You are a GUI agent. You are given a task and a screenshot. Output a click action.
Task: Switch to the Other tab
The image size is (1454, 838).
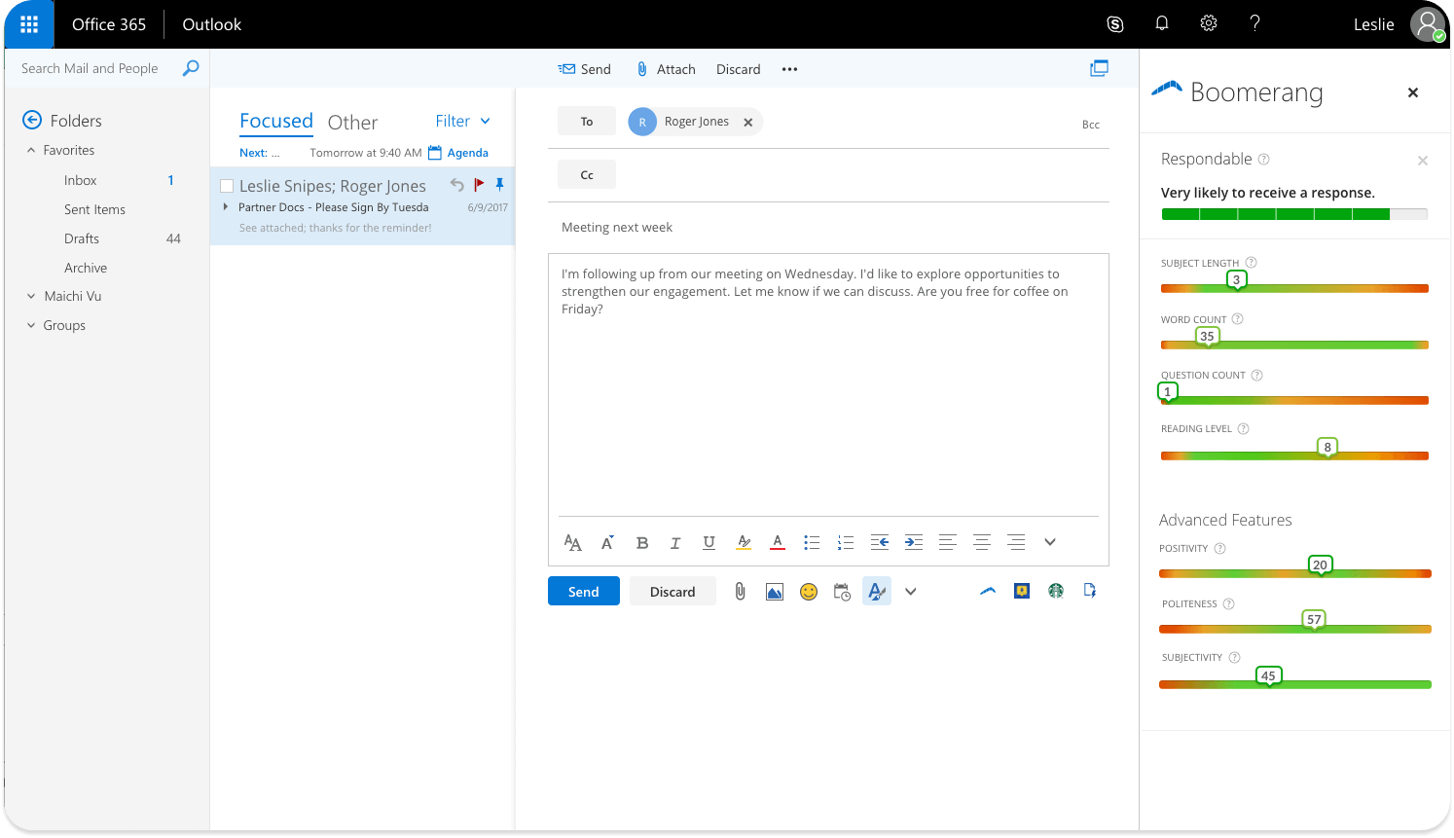(x=352, y=123)
